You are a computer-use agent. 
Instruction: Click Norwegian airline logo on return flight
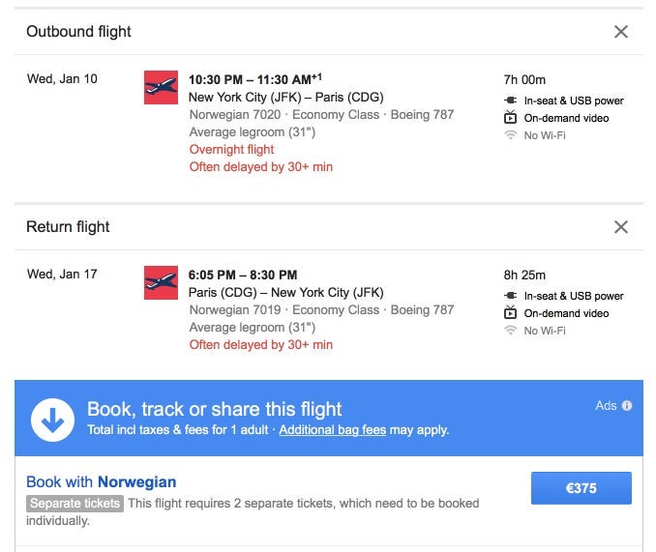(x=161, y=283)
